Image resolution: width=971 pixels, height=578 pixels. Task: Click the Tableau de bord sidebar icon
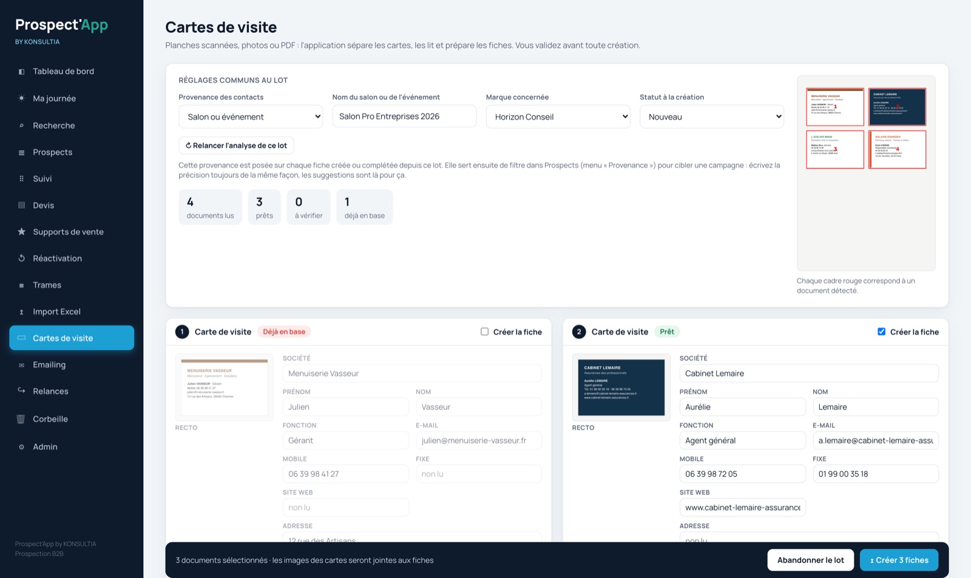coord(21,72)
